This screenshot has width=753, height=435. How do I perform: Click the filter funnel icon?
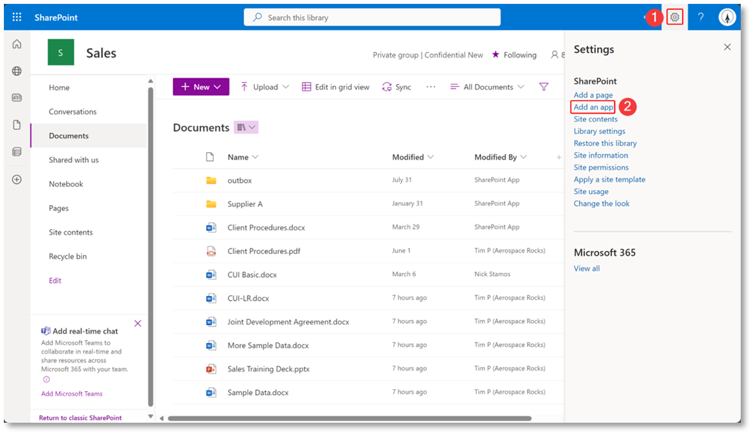pos(543,87)
